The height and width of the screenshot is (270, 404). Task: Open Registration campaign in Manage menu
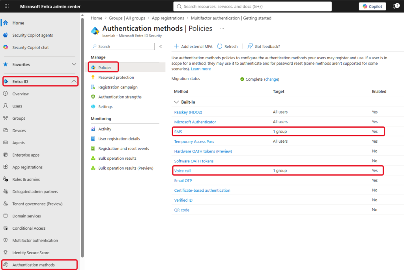click(x=118, y=87)
